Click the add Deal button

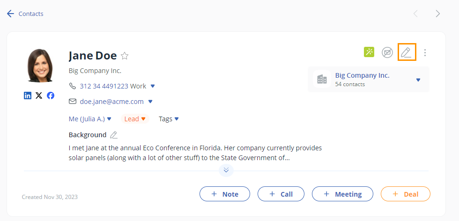[x=405, y=194]
